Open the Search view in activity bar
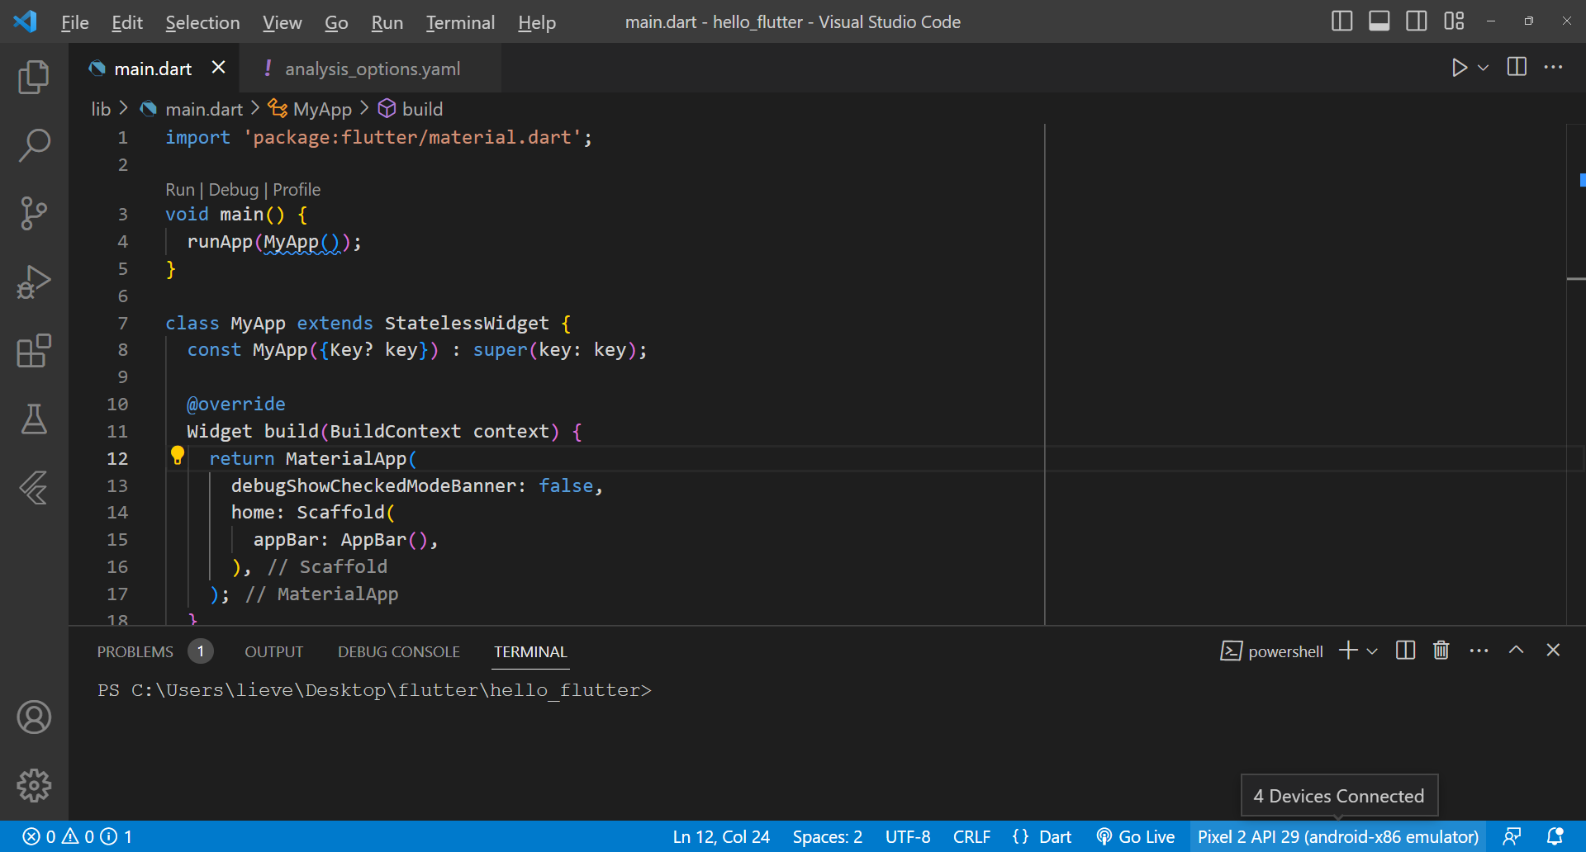The image size is (1586, 852). point(34,145)
